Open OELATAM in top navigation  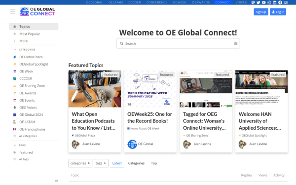115,2
